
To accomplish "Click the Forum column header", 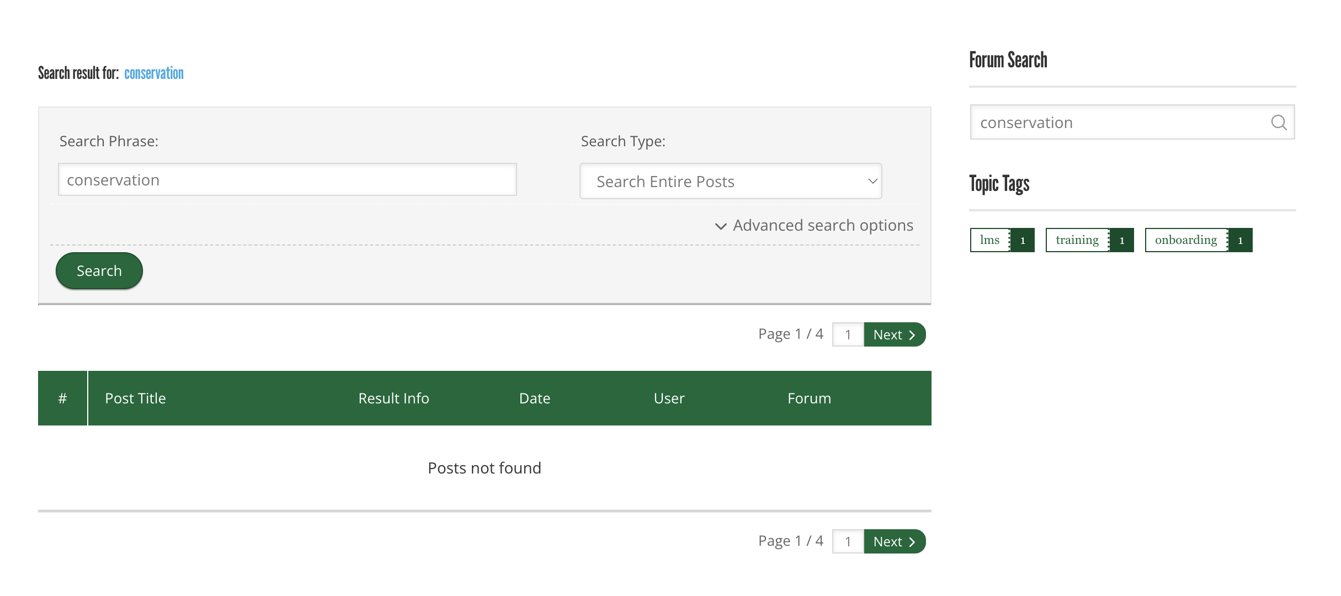I will point(808,398).
